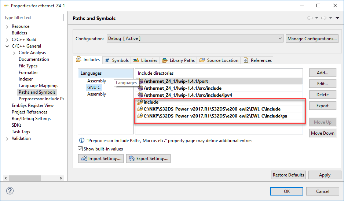Click the type filter text field

pos(33,18)
